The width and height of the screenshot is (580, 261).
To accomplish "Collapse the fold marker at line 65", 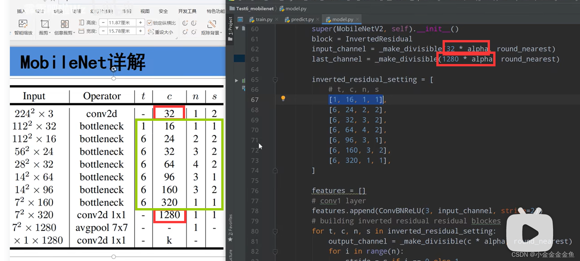I will click(x=276, y=80).
